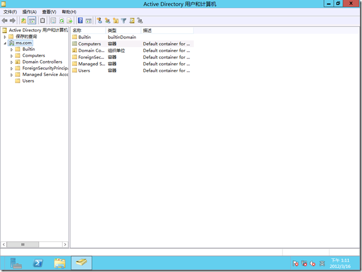Open the 文件(F) menu

coord(10,12)
